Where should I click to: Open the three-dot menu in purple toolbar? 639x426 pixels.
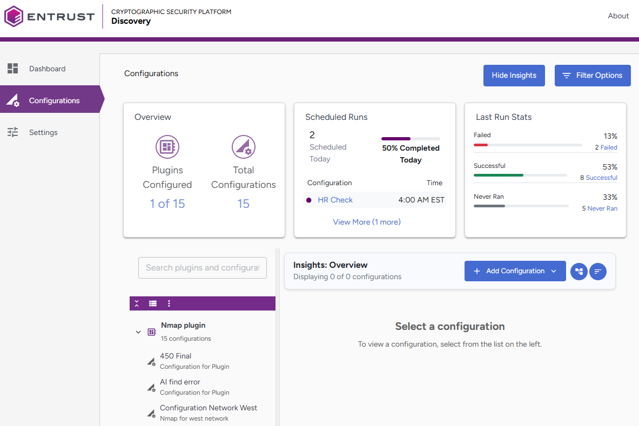click(169, 303)
